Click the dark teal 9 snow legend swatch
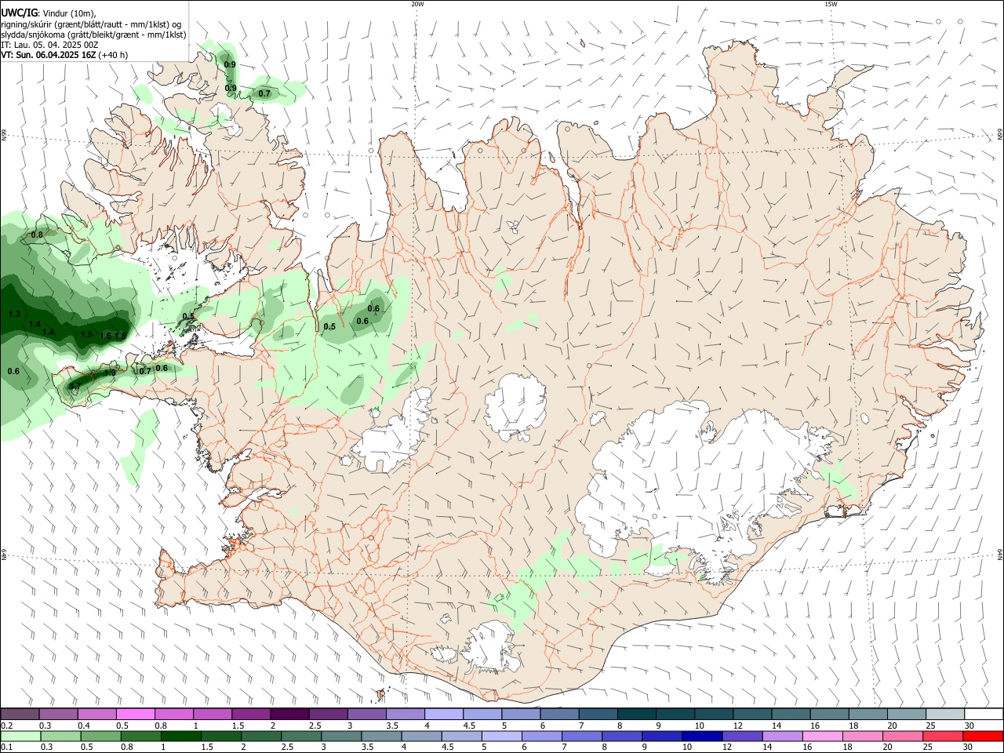This screenshot has width=1004, height=753. (675, 714)
